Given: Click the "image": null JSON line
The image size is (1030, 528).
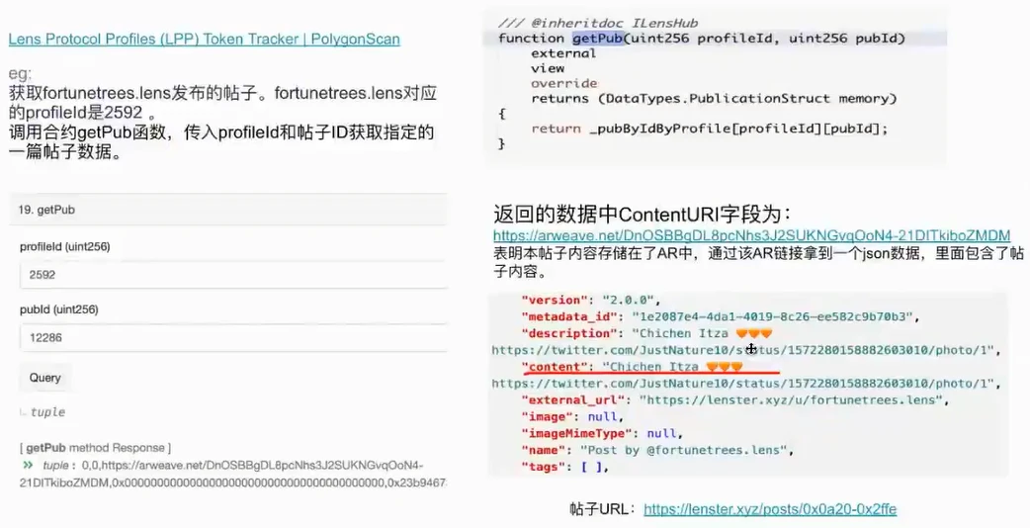Looking at the screenshot, I should [x=572, y=417].
